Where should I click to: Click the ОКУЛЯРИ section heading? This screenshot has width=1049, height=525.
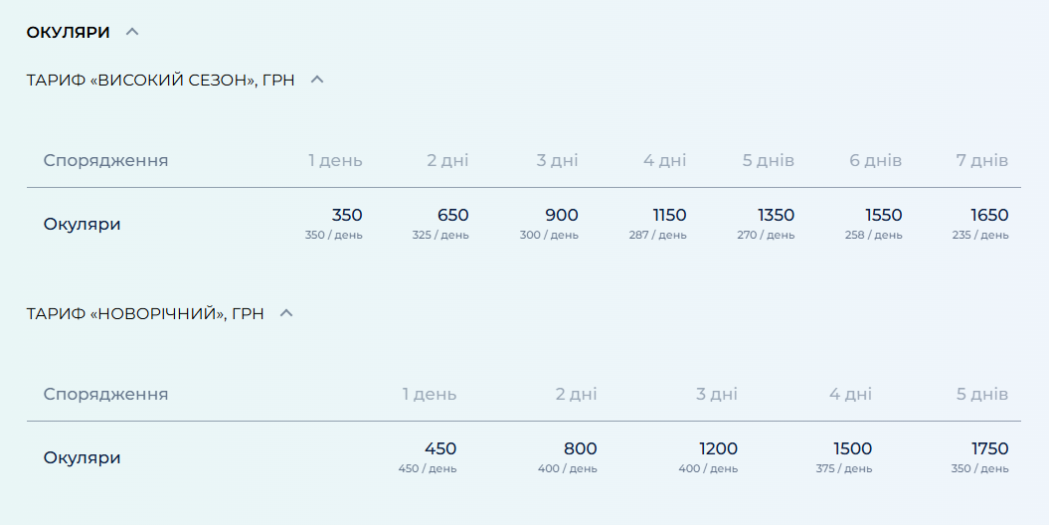pos(68,32)
